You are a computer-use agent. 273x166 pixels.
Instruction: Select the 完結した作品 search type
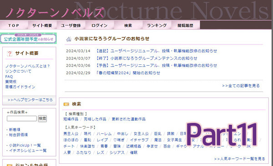[x=95, y=119]
